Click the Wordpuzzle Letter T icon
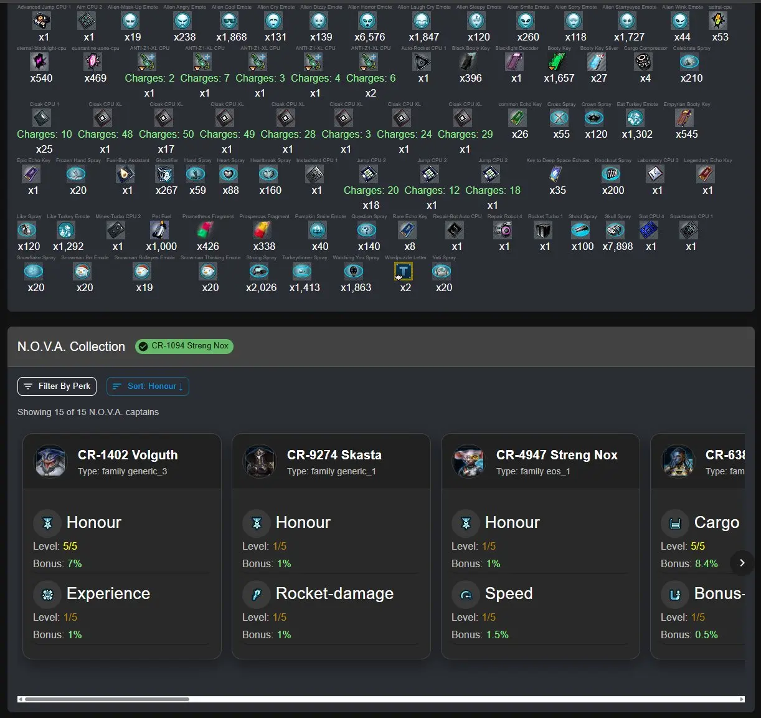This screenshot has height=718, width=761. tap(404, 271)
